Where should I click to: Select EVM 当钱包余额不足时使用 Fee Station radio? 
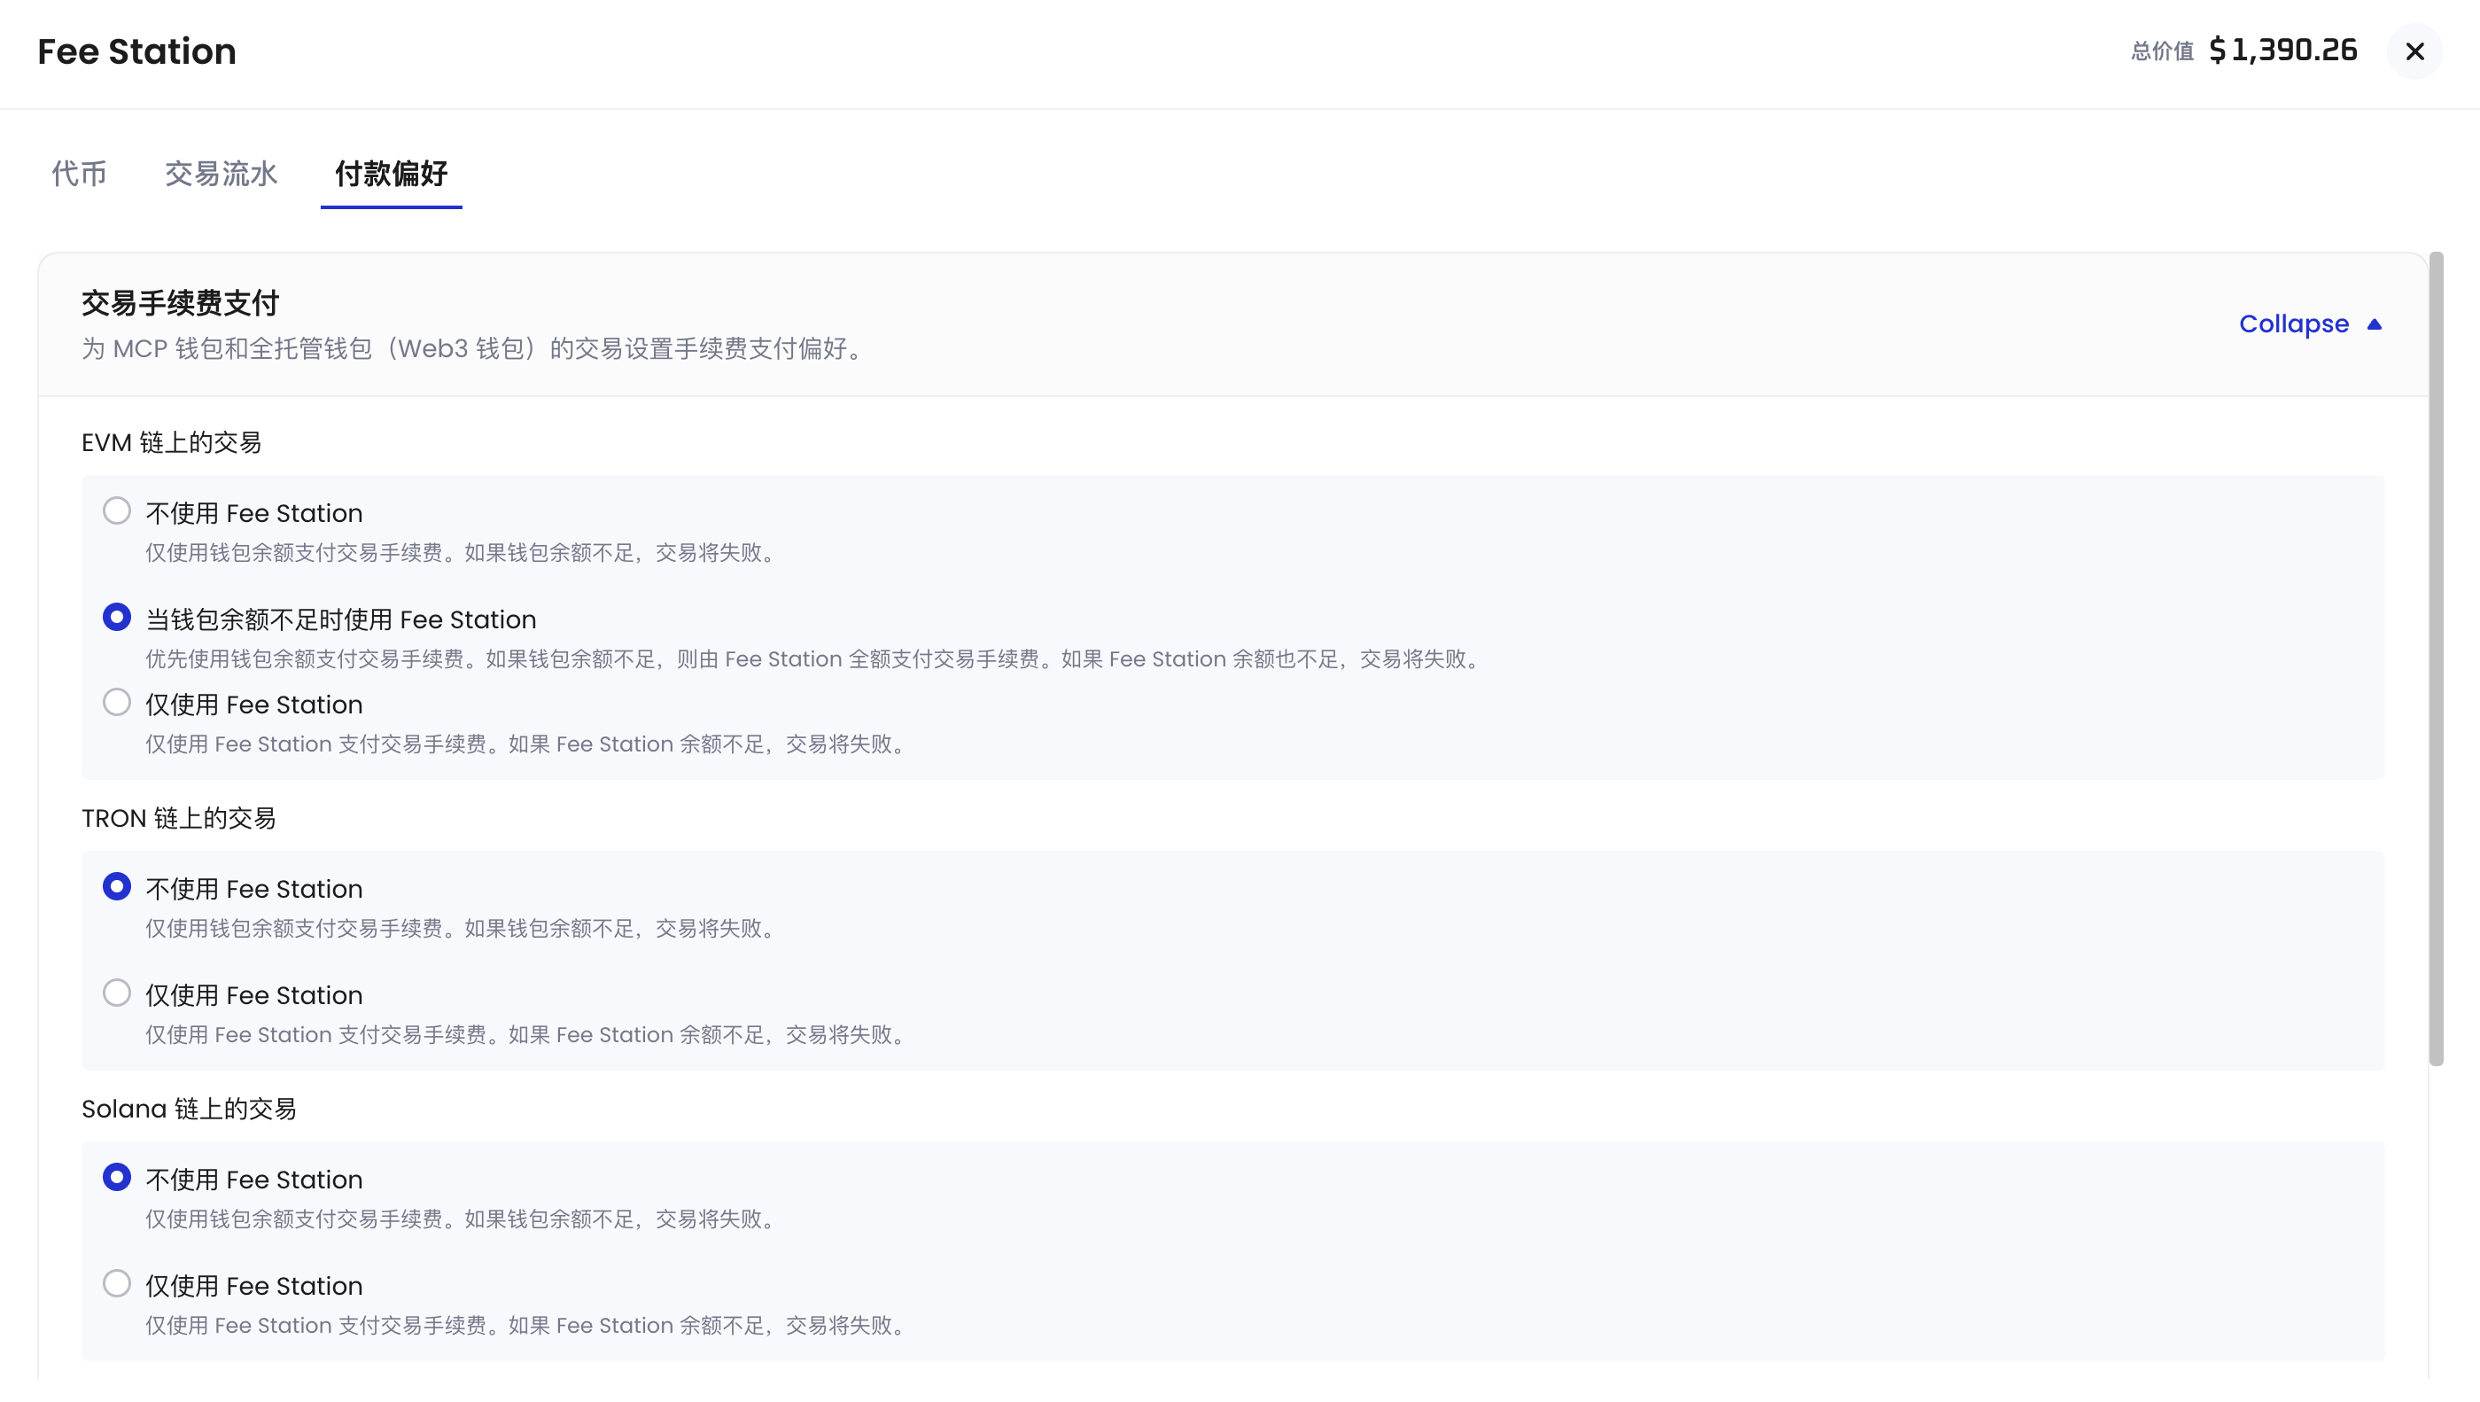tap(116, 617)
